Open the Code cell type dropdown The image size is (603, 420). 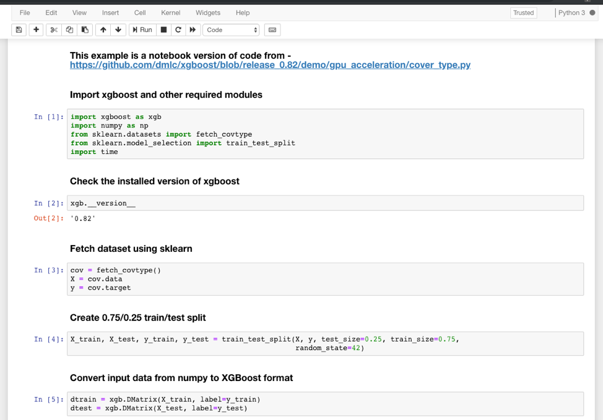coord(231,29)
